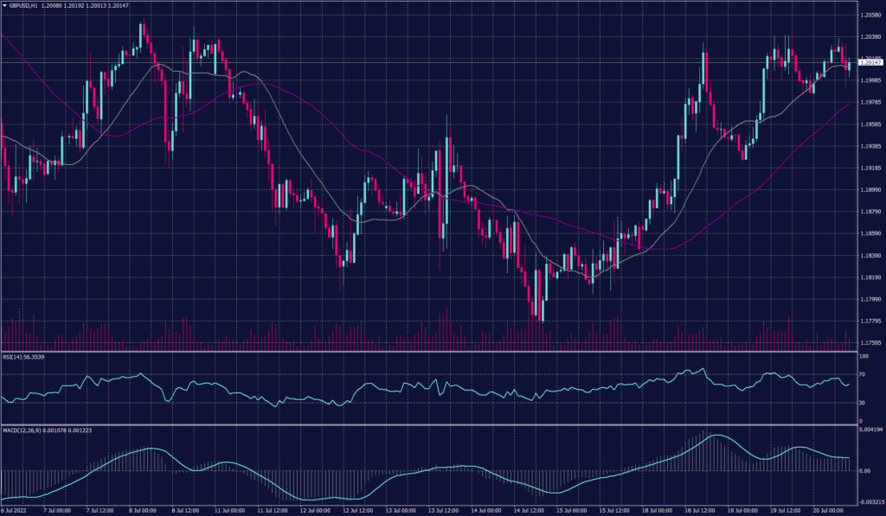Click the downward triangle icon before GBPUSD
Viewport: 886px width, 516px height.
pos(6,5)
